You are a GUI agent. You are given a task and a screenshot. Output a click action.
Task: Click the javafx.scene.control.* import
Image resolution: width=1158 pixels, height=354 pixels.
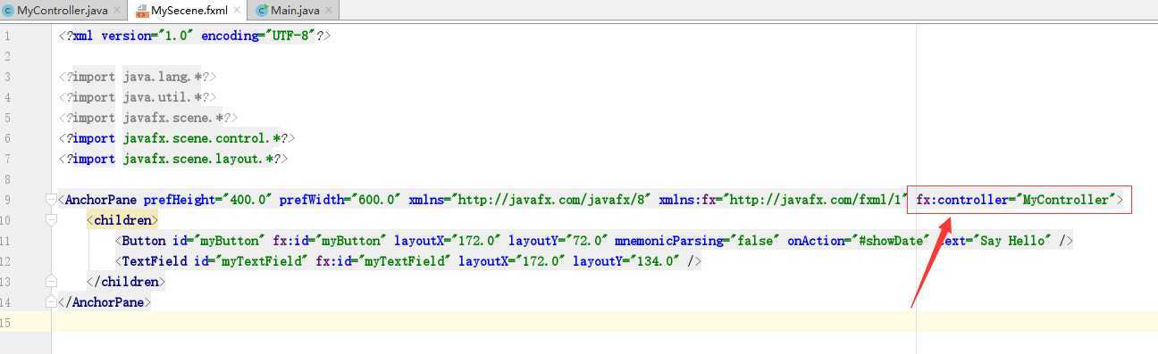click(x=201, y=138)
